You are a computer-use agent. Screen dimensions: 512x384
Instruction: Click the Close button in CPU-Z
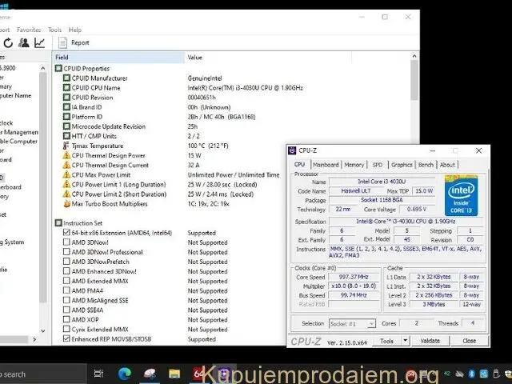(x=469, y=340)
